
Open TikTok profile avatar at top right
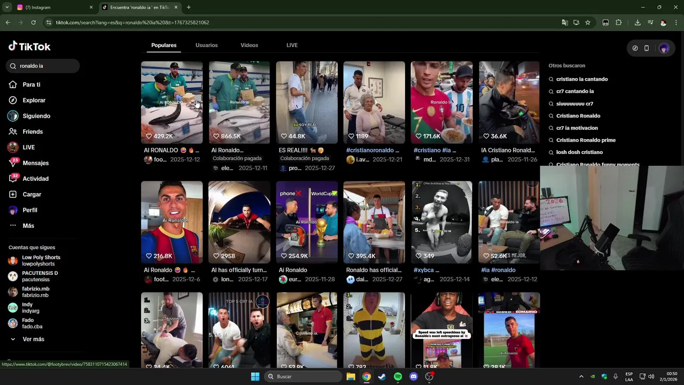(x=664, y=48)
